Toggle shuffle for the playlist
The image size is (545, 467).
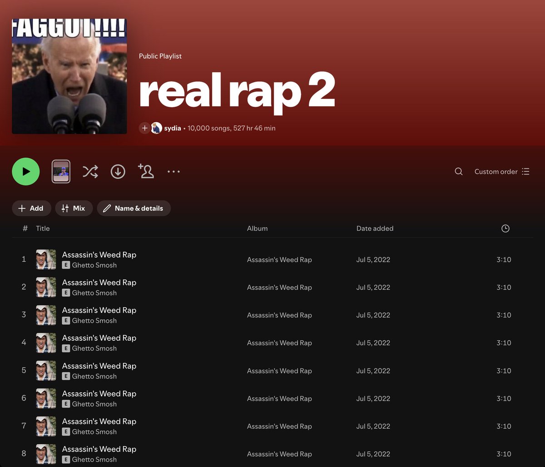(90, 172)
